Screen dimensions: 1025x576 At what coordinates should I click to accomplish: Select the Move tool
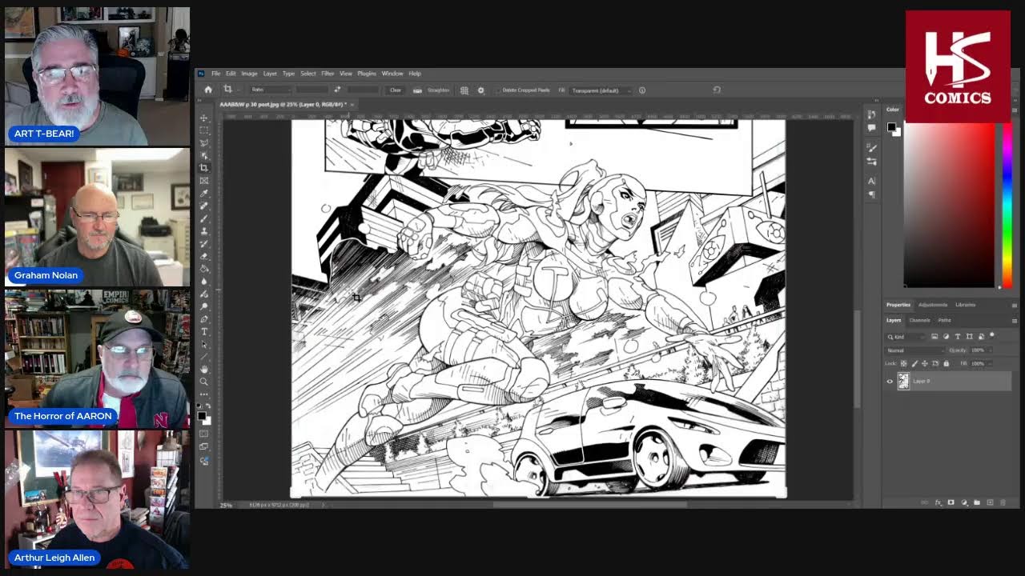coord(204,118)
